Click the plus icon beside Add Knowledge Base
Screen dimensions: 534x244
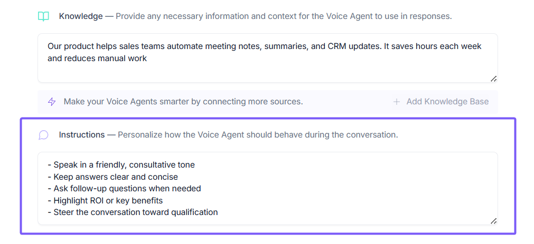pyautogui.click(x=397, y=102)
